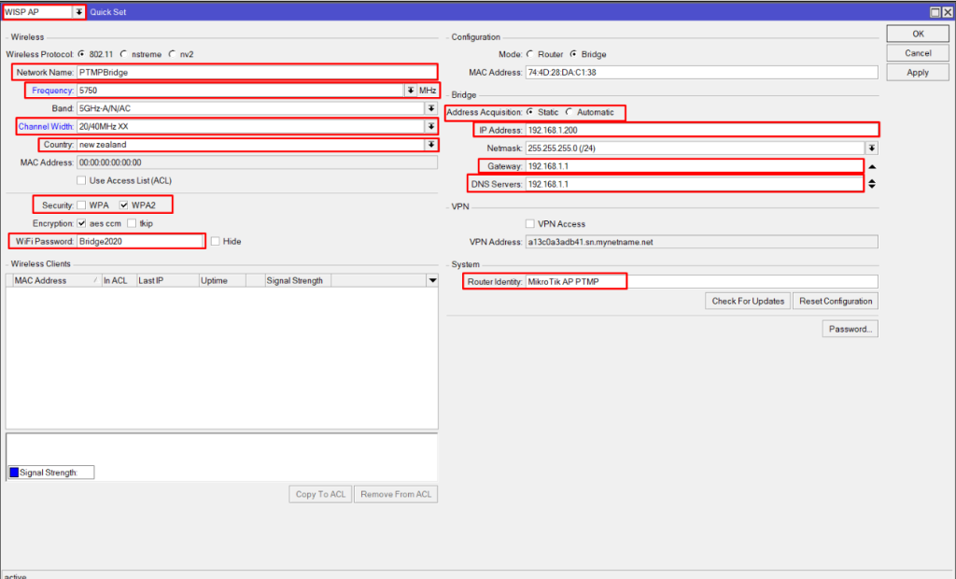Screen dimensions: 956x579
Task: Expand the Channel Width dropdown
Action: (430, 126)
